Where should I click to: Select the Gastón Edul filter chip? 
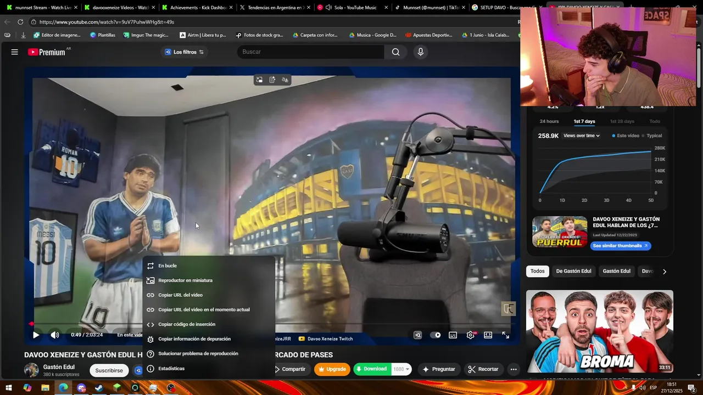pos(616,271)
